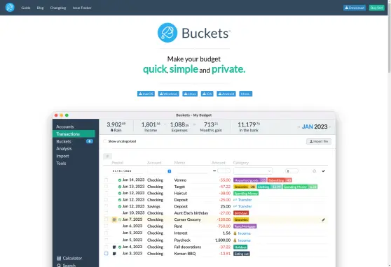This screenshot has width=391, height=267.
Task: Check the Paycheck transaction checkbox
Action: click(x=107, y=240)
